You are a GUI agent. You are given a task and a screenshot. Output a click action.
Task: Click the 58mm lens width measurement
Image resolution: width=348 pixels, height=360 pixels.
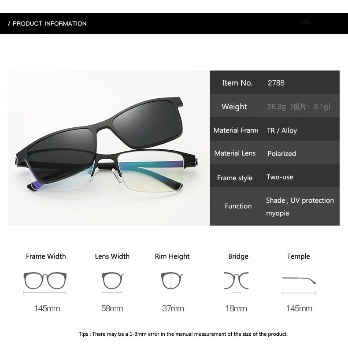pyautogui.click(x=112, y=308)
